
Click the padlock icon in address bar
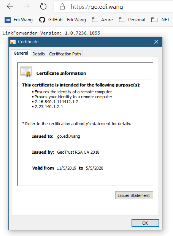(62, 6)
